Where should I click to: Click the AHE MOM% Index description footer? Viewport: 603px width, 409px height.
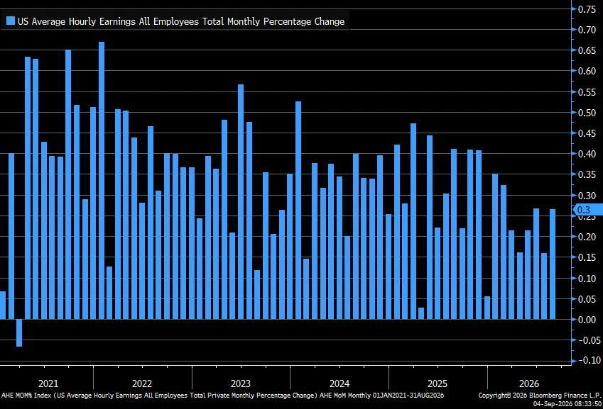coord(222,396)
